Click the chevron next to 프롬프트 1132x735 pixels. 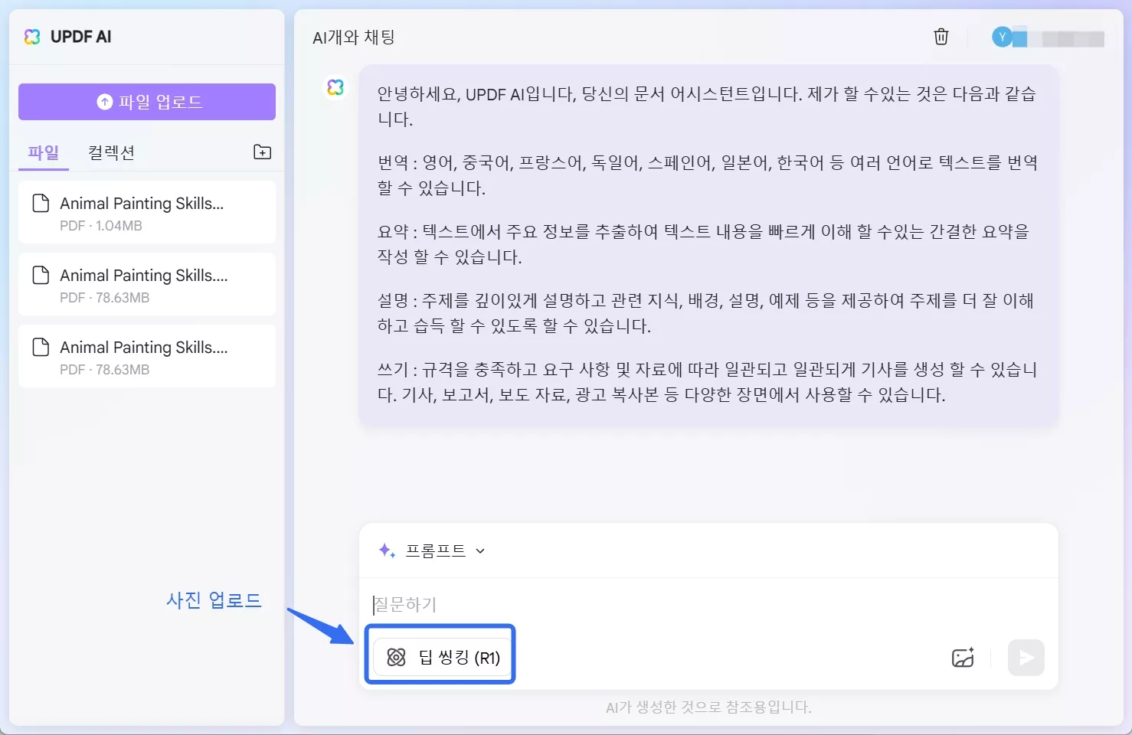tap(480, 550)
